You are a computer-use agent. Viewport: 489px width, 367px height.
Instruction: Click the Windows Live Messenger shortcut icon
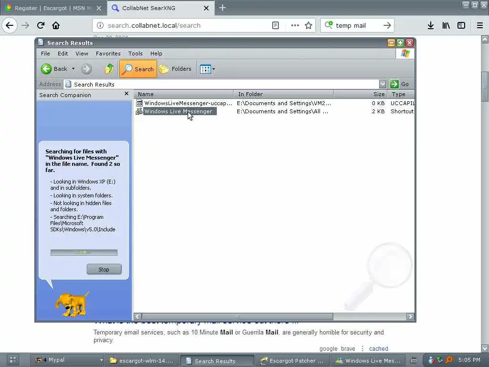pyautogui.click(x=139, y=111)
